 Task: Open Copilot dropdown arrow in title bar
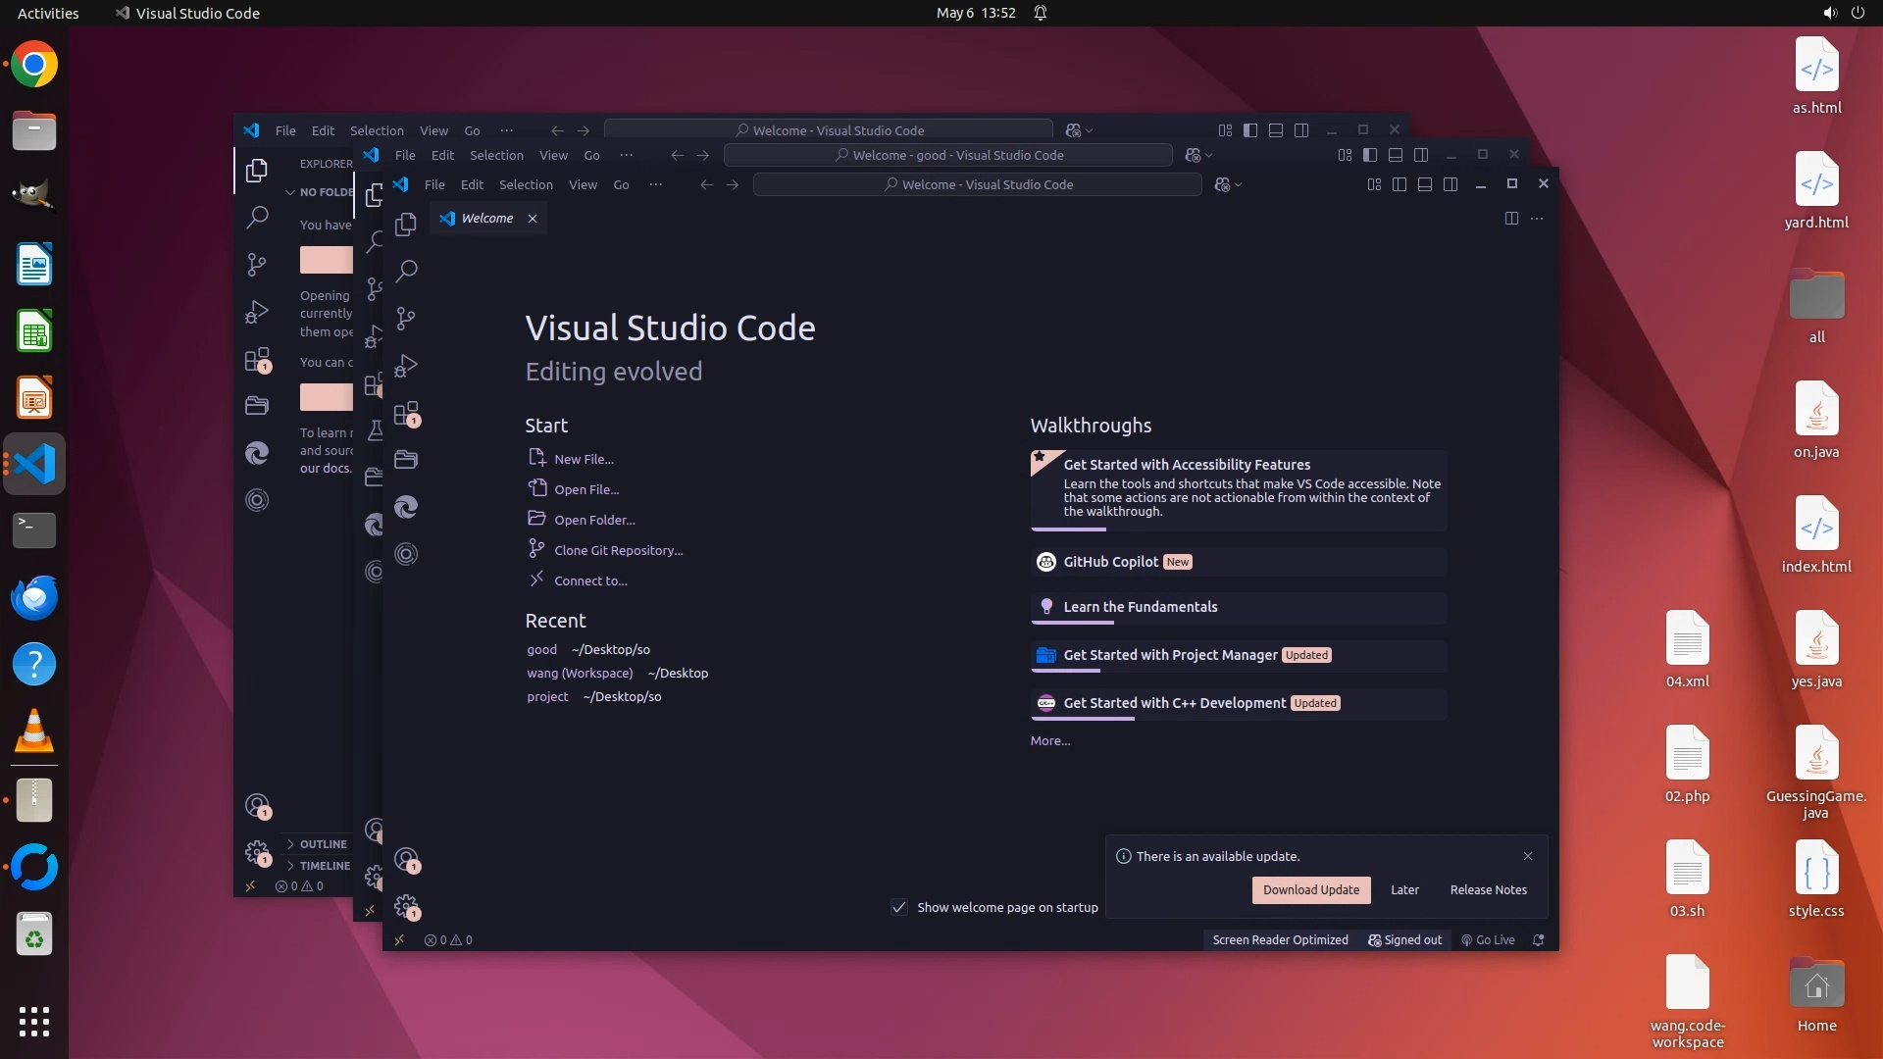tap(1239, 184)
